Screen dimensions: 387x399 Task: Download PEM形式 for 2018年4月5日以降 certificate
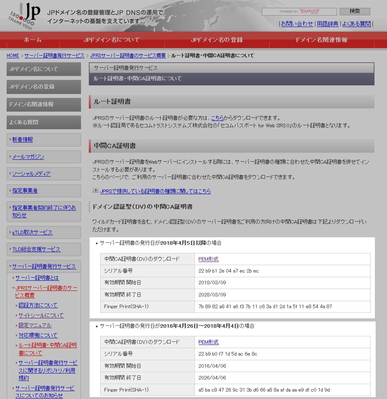tap(208, 259)
